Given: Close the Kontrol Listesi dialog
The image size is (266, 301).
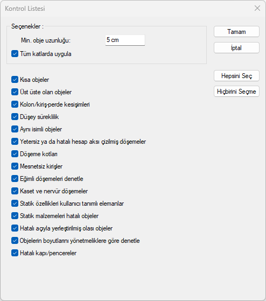Looking at the screenshot, I should click(x=257, y=8).
